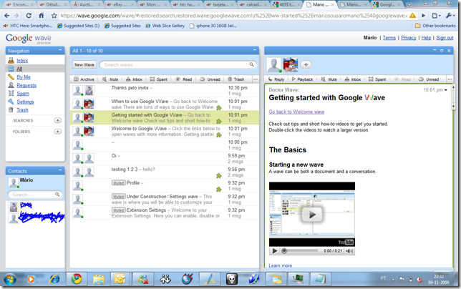Bookmark this page with the star icon
This screenshot has height=289, width=461.
point(54,15)
